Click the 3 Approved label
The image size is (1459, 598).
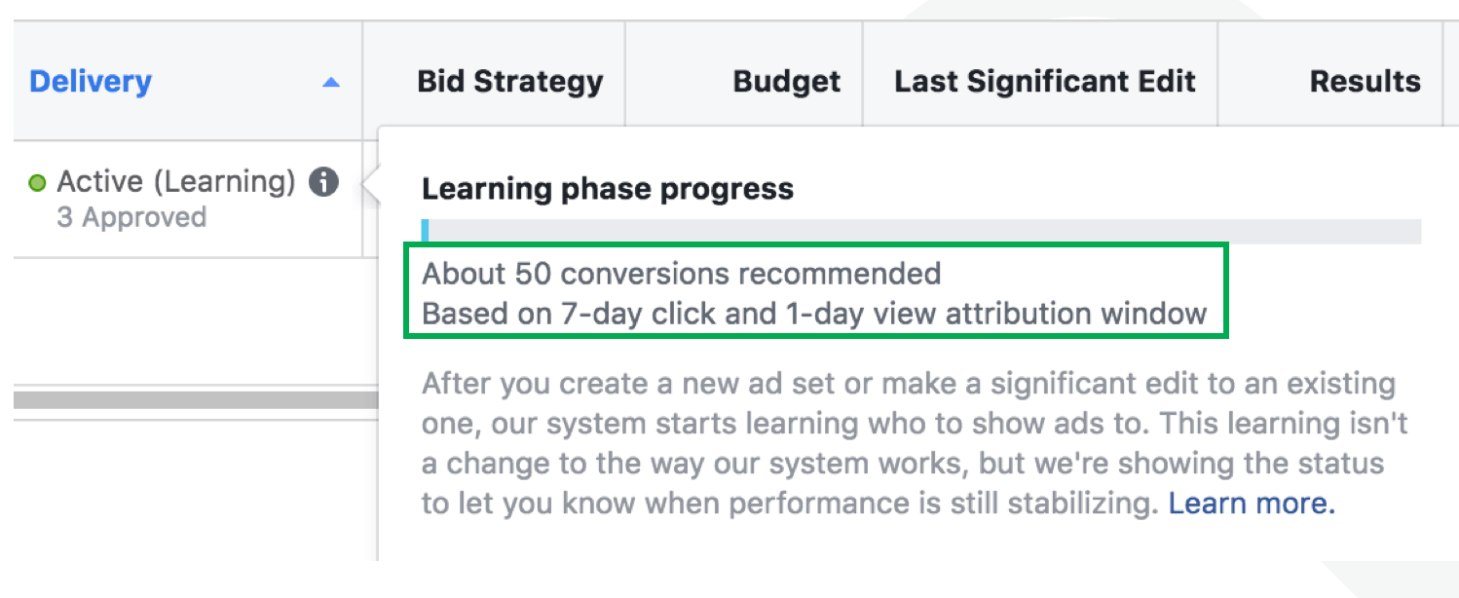[x=131, y=216]
